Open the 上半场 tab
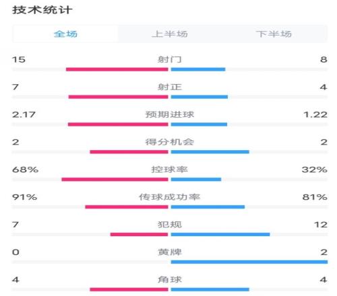Viewport: 337px width, 296px height. click(170, 34)
